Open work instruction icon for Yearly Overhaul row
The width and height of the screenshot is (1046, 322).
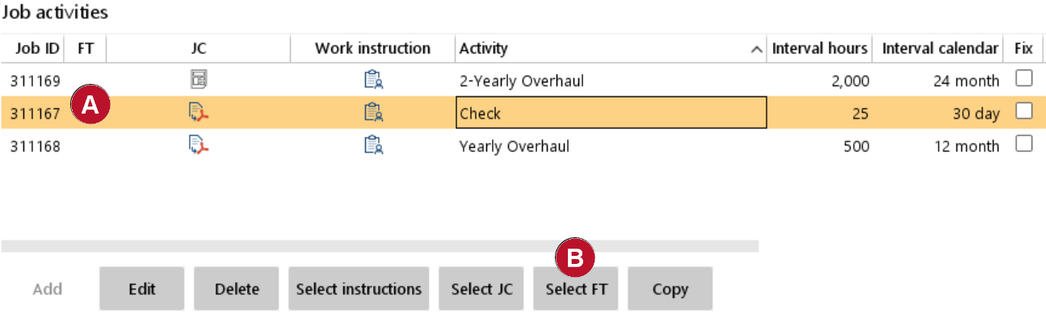pos(372,146)
